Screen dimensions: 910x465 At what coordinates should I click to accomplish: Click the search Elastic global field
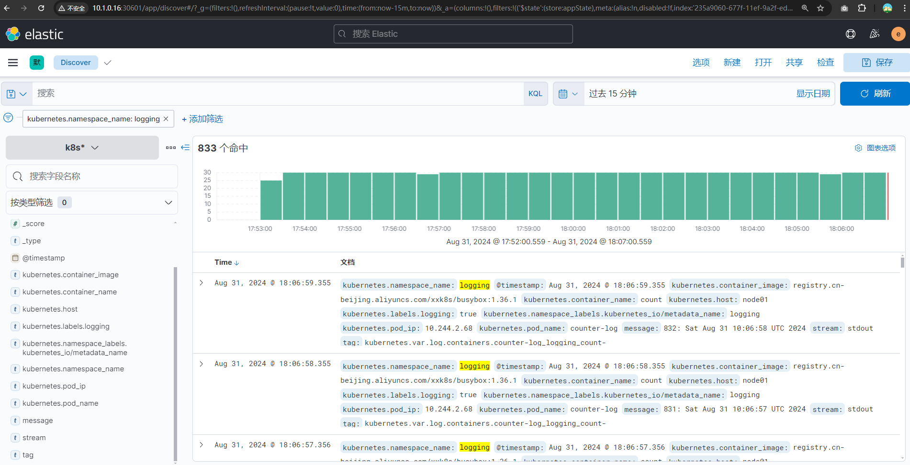coord(453,34)
